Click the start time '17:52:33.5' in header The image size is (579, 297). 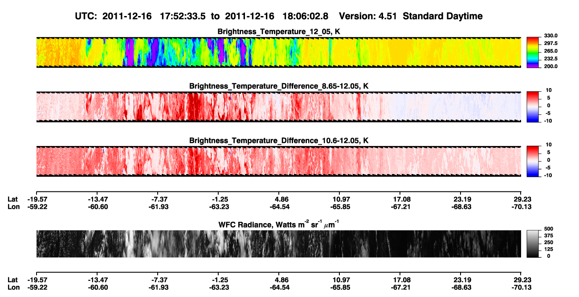pos(183,16)
